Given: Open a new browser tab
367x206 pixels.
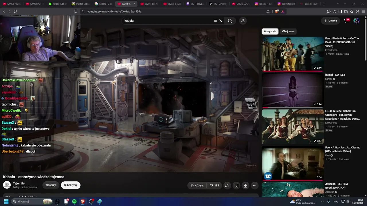Looking at the screenshot, I should [324, 4].
